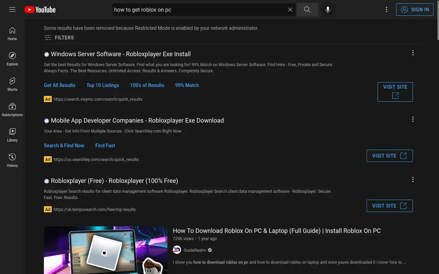Visit site for us.searchley.com ad
The width and height of the screenshot is (439, 274).
(x=390, y=156)
